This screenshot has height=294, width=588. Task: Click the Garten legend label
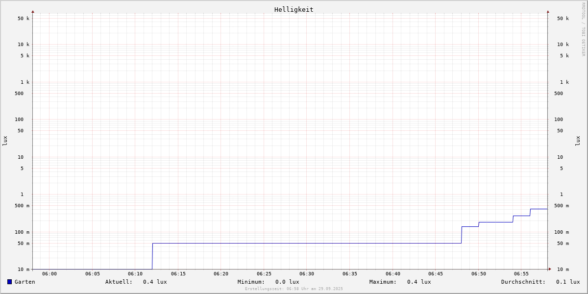(x=24, y=282)
